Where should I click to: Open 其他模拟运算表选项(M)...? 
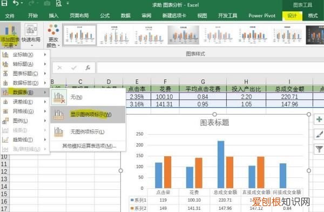pos(89,146)
